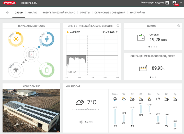Click the KRASNODAR weather header

tap(73, 86)
